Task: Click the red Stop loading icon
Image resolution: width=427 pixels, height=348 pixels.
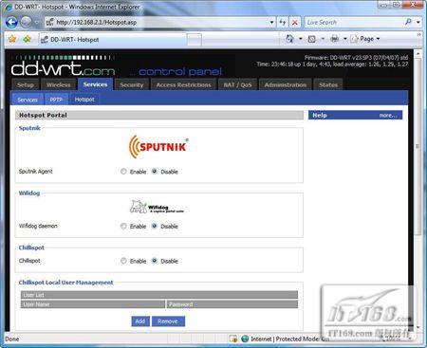Action: pos(295,22)
